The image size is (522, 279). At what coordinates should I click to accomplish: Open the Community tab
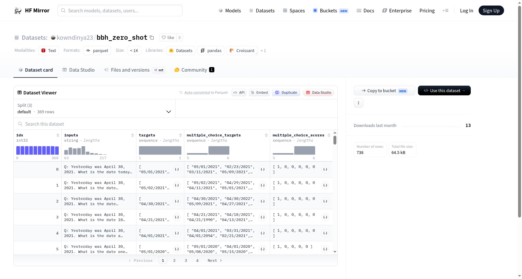(x=194, y=70)
